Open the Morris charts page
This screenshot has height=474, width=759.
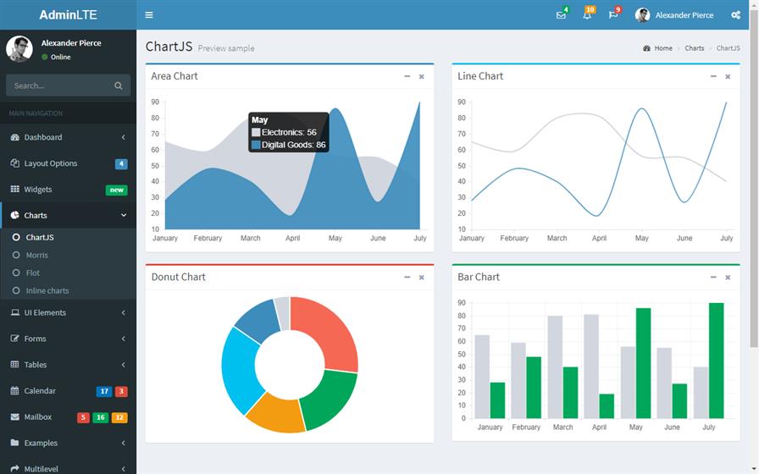point(36,255)
